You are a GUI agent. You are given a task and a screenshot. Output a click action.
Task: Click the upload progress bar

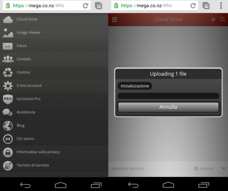pos(168,96)
